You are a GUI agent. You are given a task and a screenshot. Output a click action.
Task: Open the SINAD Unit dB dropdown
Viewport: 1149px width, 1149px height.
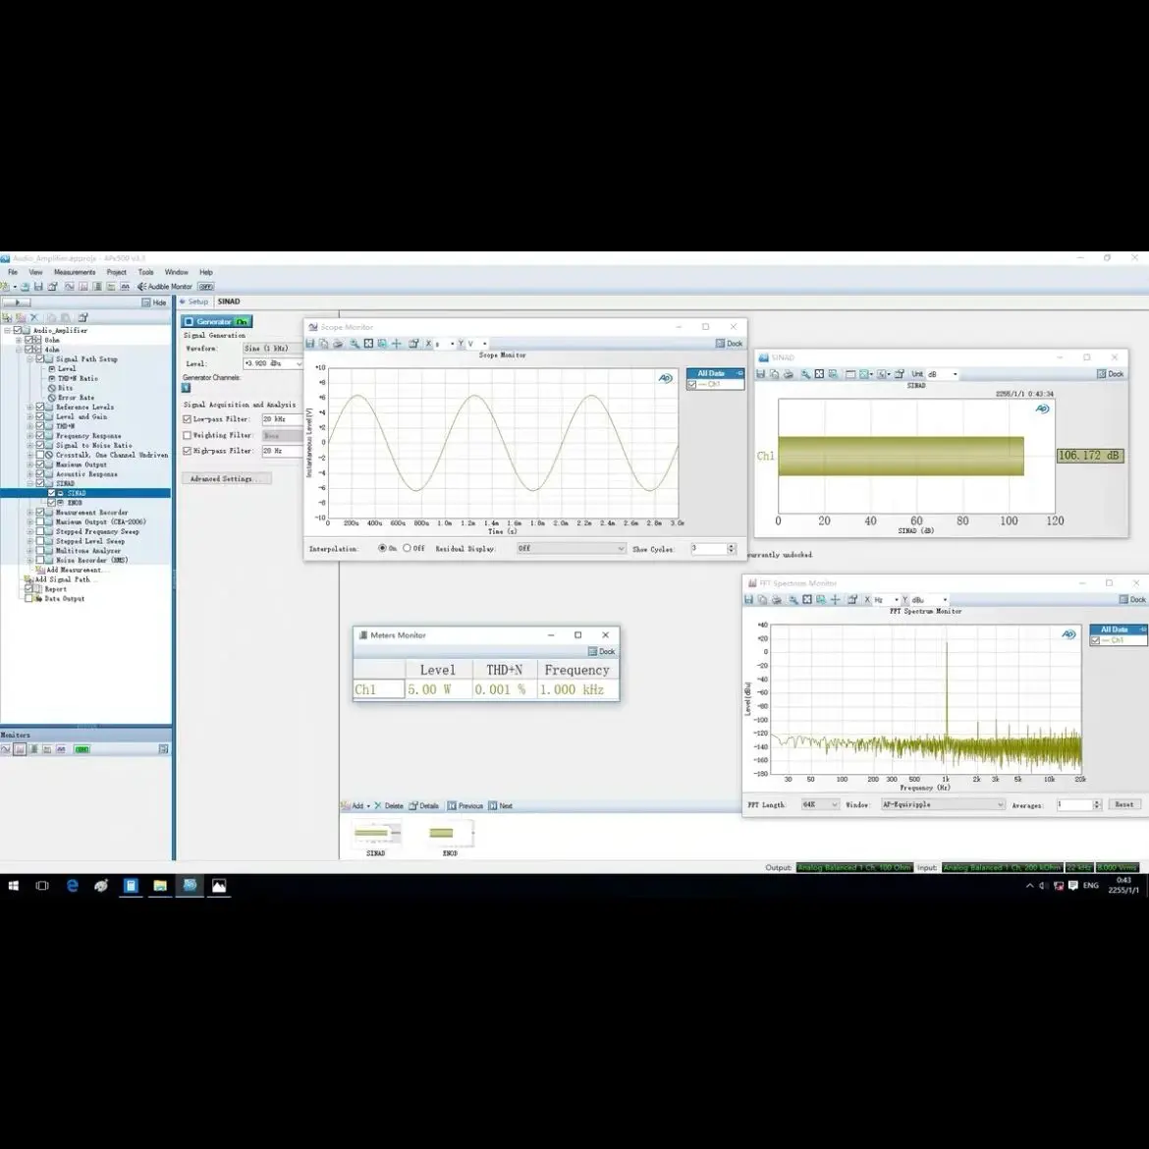[x=943, y=374]
